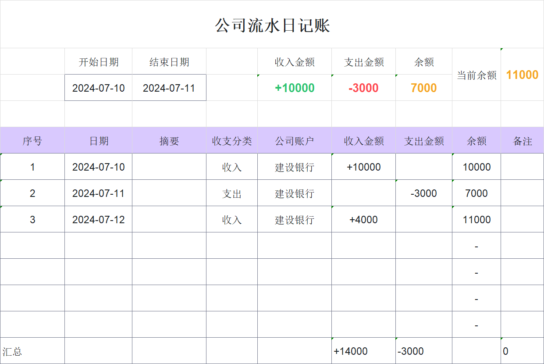Click the 序号 column header
This screenshot has height=364, width=544.
point(32,140)
